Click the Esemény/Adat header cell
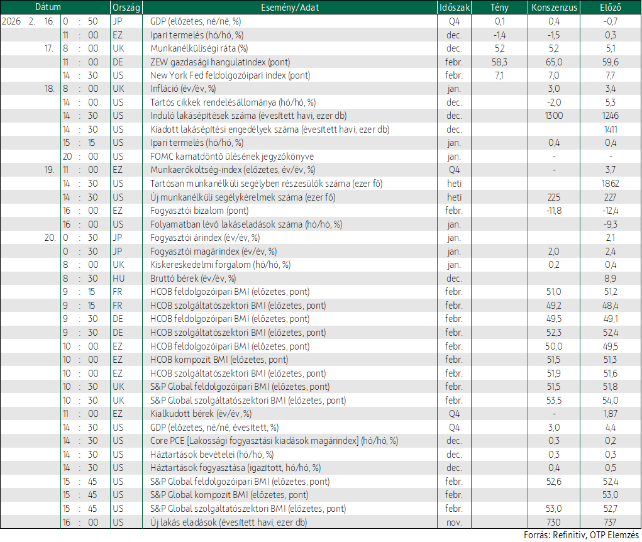The width and height of the screenshot is (642, 542). [x=290, y=8]
